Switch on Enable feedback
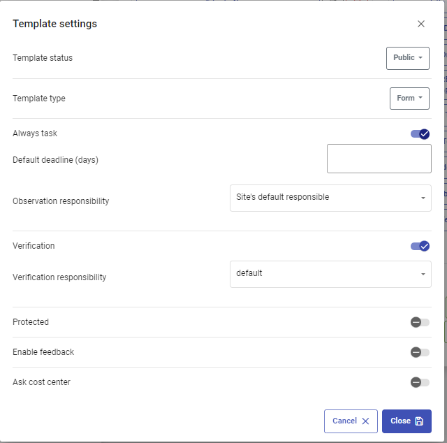The height and width of the screenshot is (443, 447). pos(420,352)
